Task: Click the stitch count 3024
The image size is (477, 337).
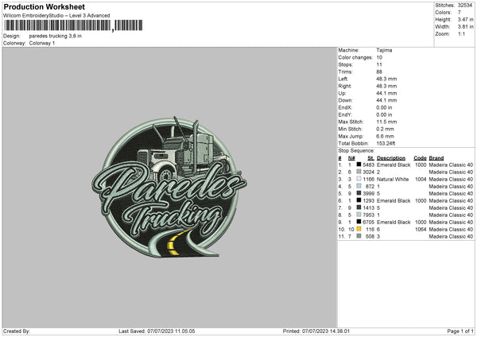Action: tap(369, 172)
